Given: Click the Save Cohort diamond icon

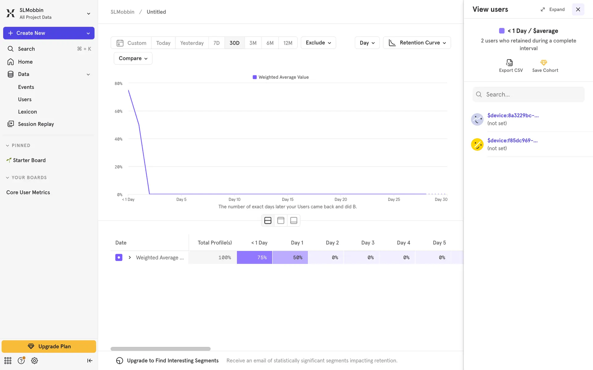Looking at the screenshot, I should click(x=544, y=63).
